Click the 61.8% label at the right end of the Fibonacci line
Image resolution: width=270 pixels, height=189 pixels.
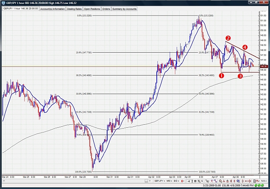[206, 112]
